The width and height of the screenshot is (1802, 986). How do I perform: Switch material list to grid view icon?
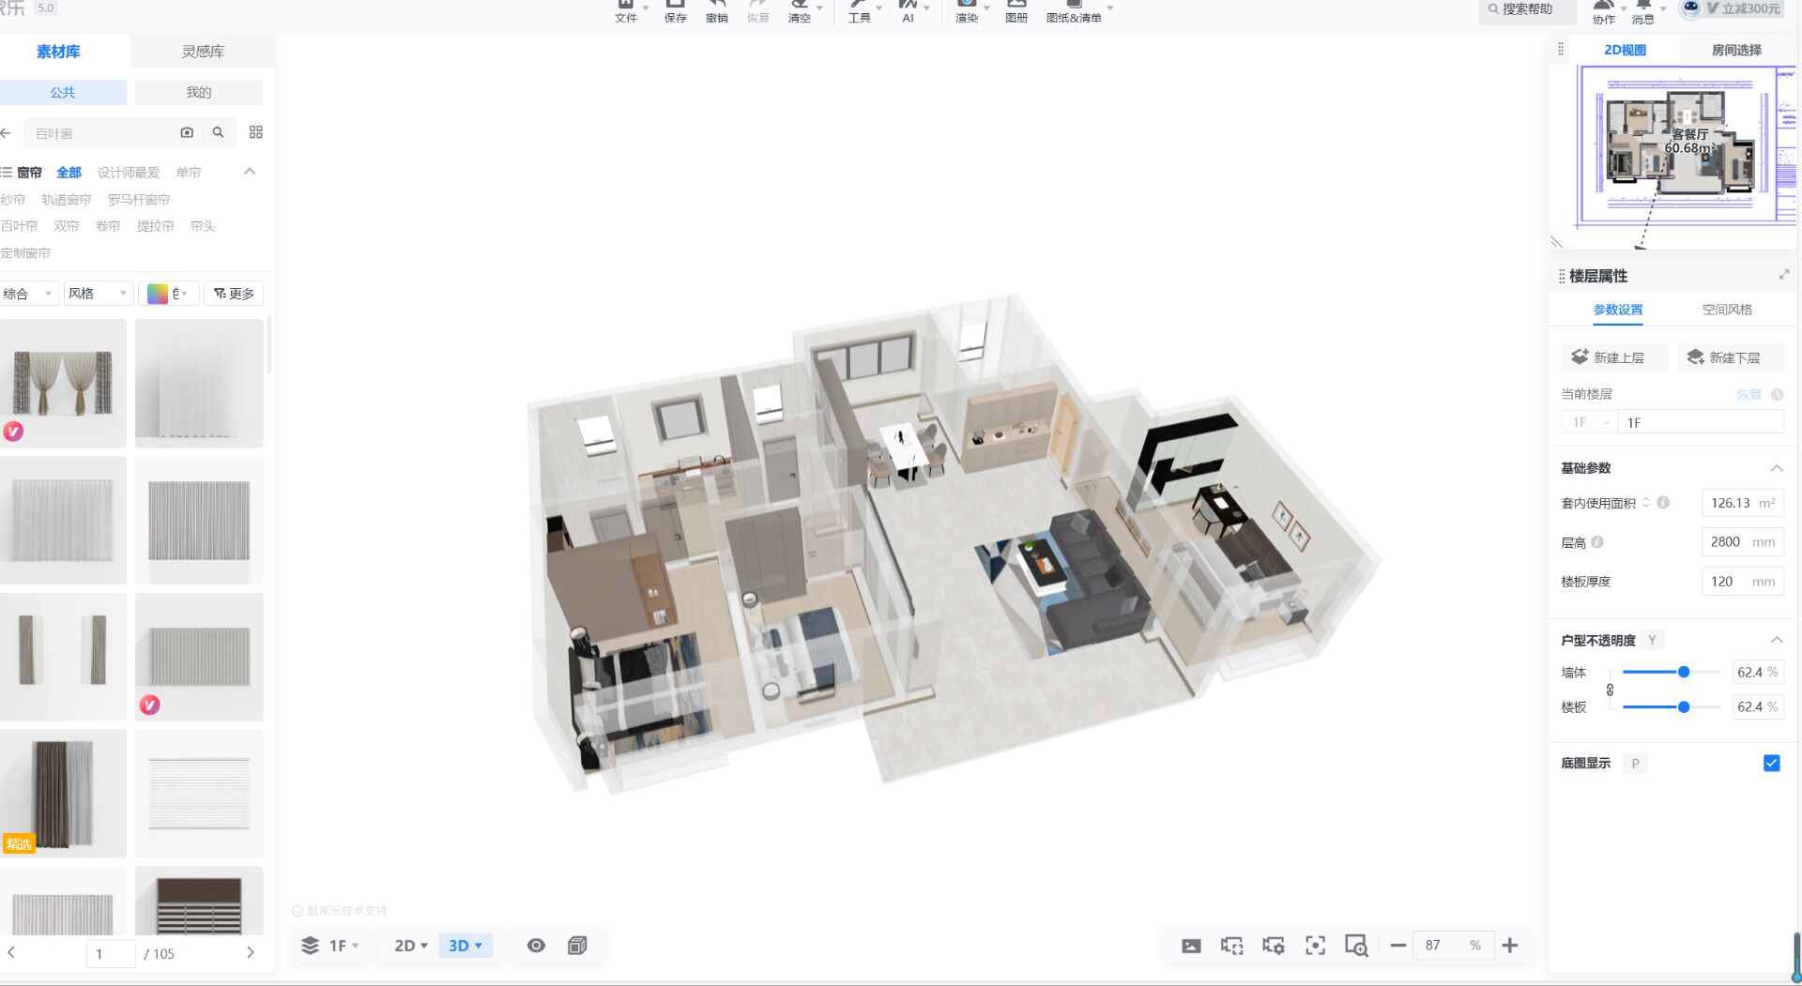pos(255,132)
